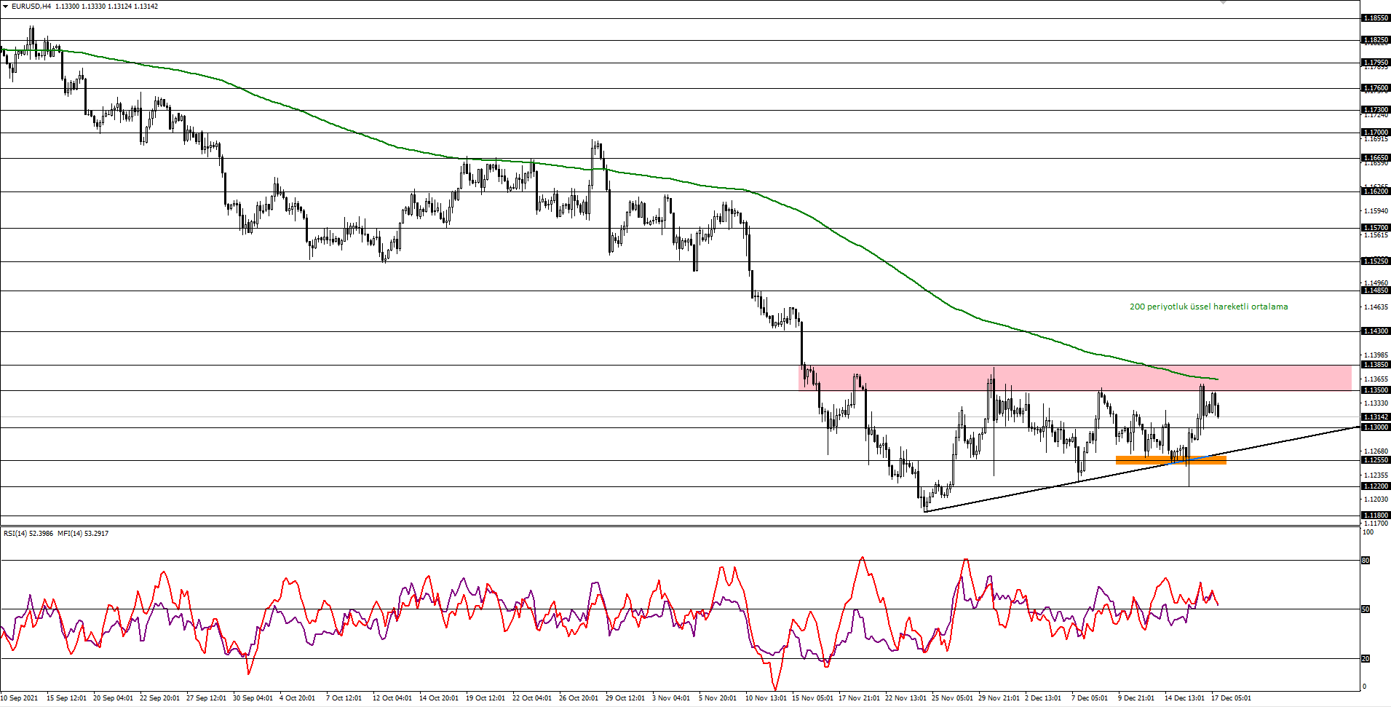
Task: Click the black ascending trendline
Action: [1141, 470]
